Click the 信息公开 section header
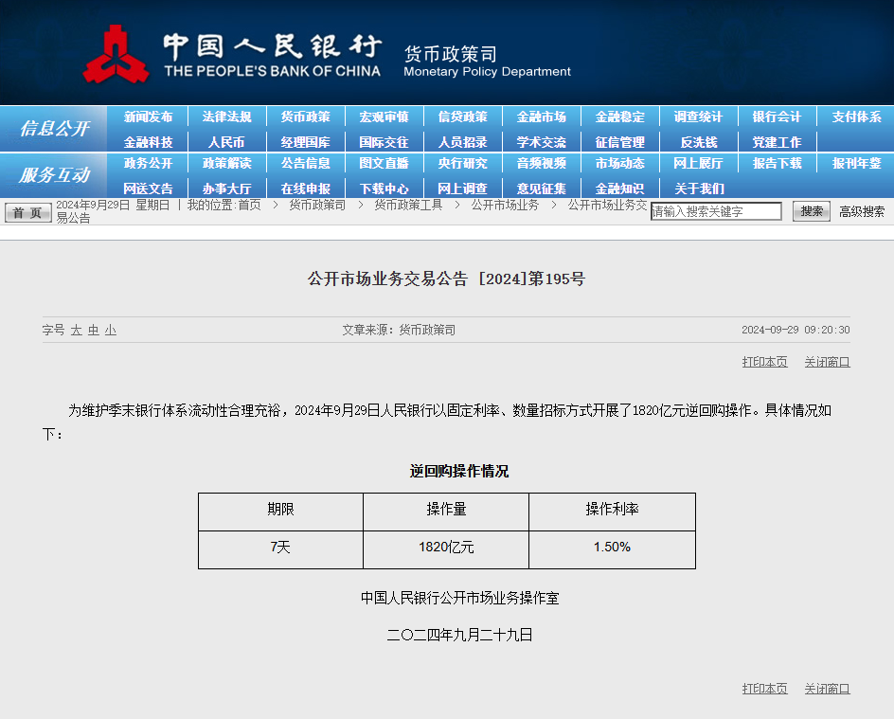Viewport: 894px width, 719px height. coord(54,129)
